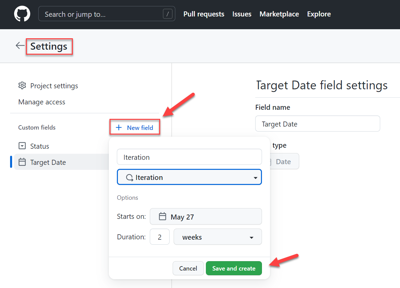
Task: Open Issues in top navigation
Action: coord(242,14)
